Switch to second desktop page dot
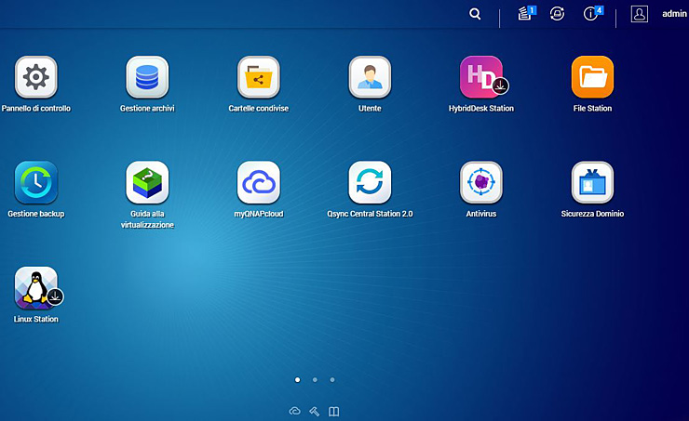This screenshot has height=421, width=689. coord(315,379)
